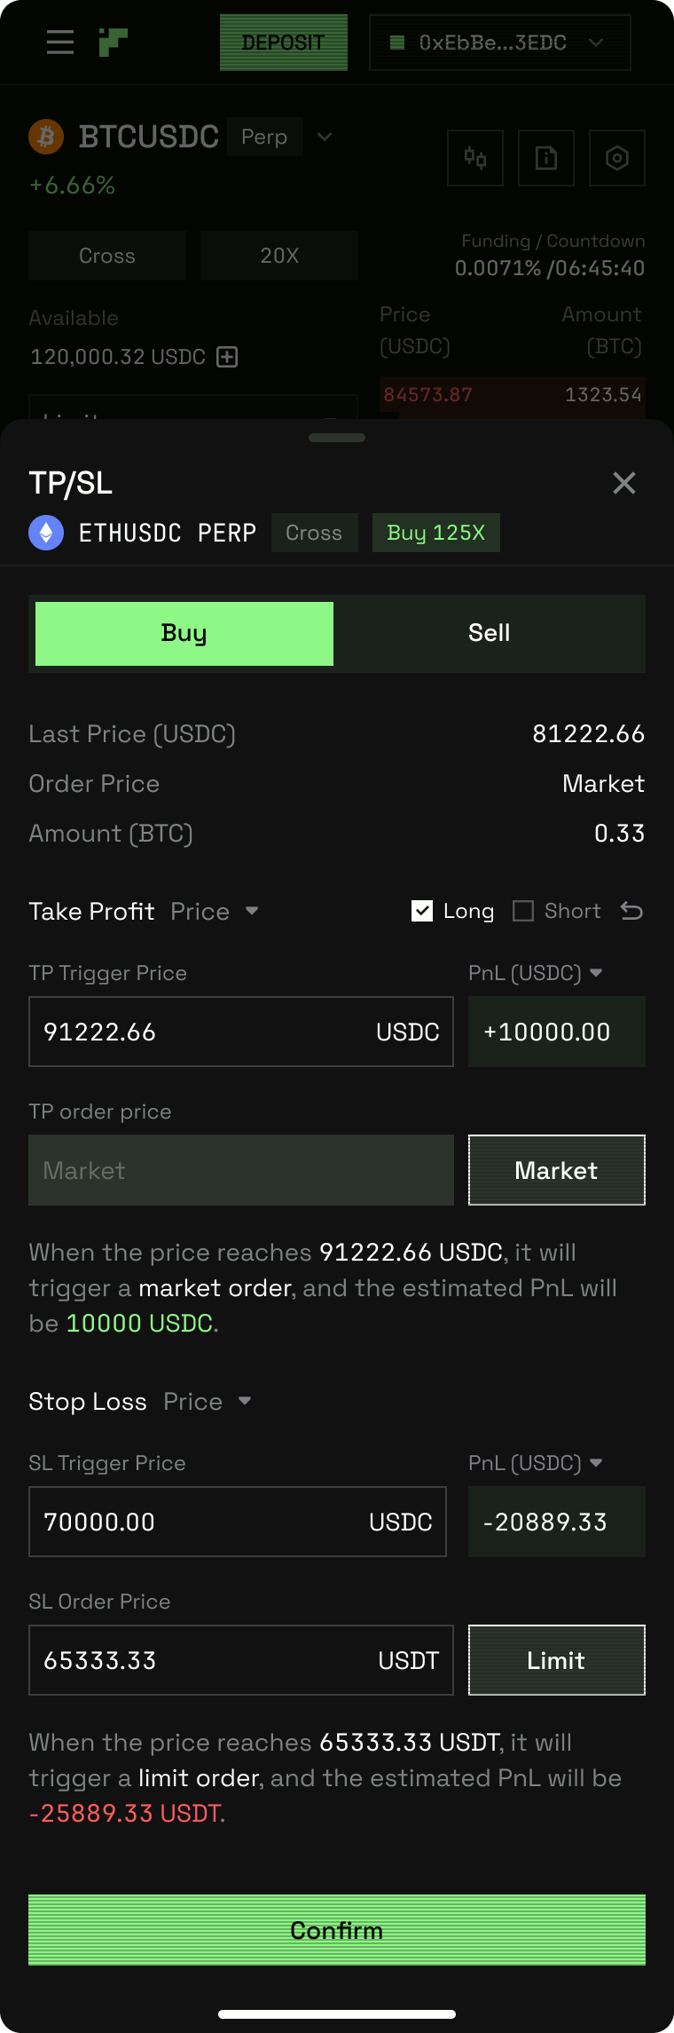The width and height of the screenshot is (674, 2033).
Task: Switch to the Sell tab
Action: pyautogui.click(x=489, y=633)
